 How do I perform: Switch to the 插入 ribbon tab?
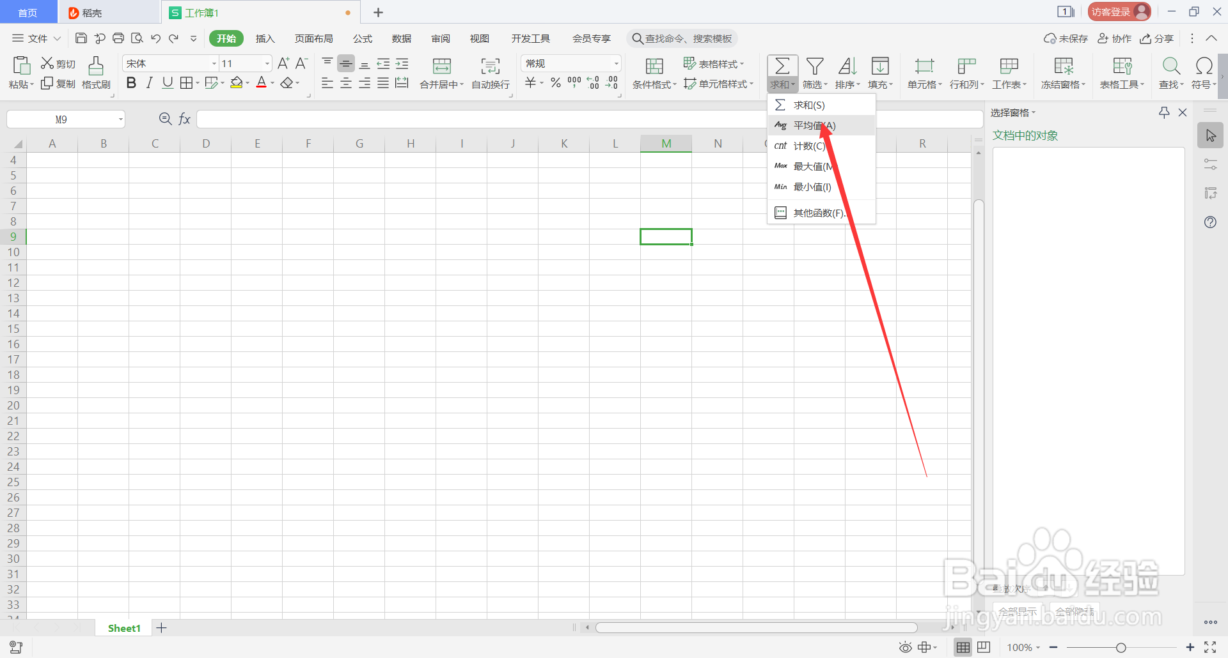coord(265,38)
